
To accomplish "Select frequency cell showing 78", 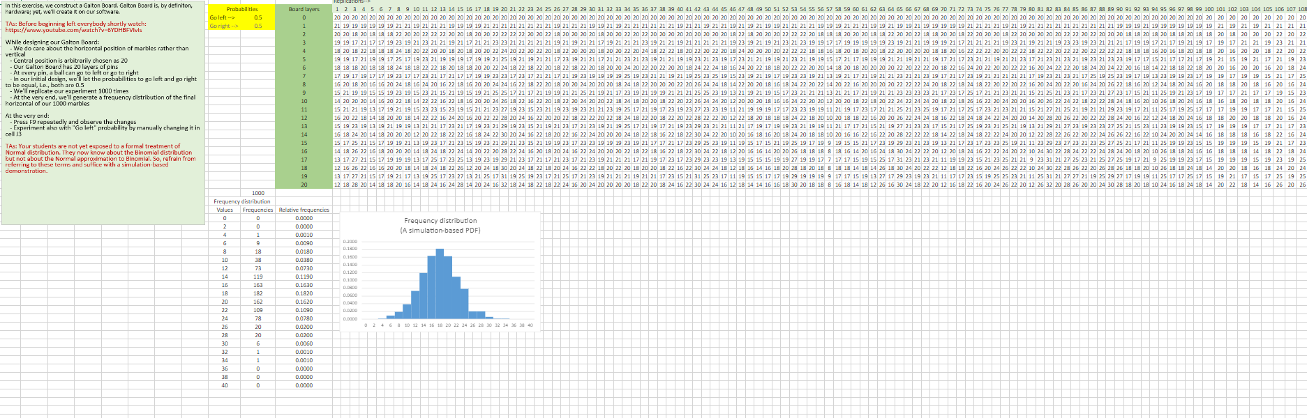I will [258, 318].
